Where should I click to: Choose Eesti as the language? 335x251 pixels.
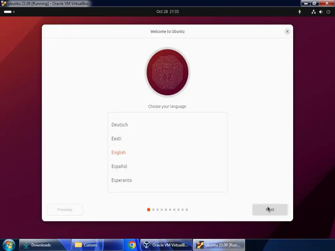(167, 139)
